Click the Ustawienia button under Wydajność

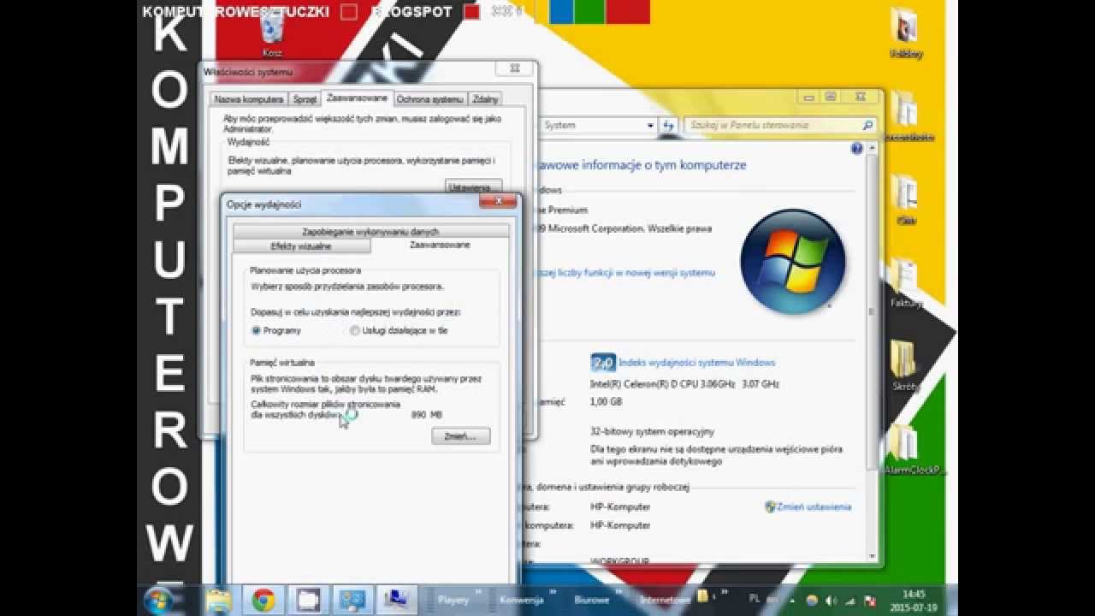point(473,187)
